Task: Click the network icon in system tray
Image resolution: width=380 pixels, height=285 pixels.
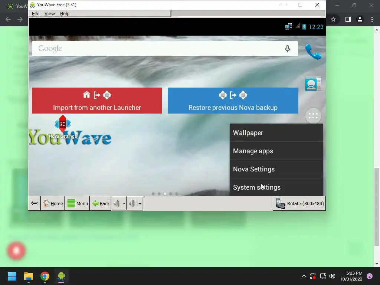Action: (323, 276)
